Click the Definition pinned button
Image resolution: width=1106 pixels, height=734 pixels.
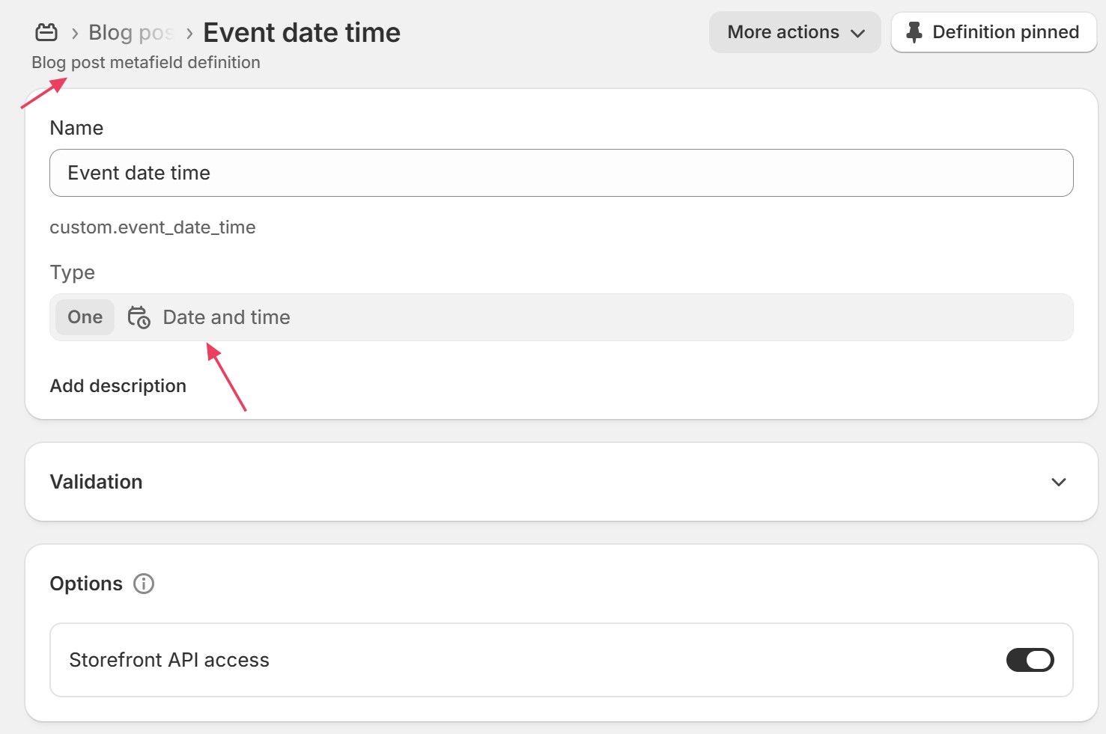pos(994,32)
